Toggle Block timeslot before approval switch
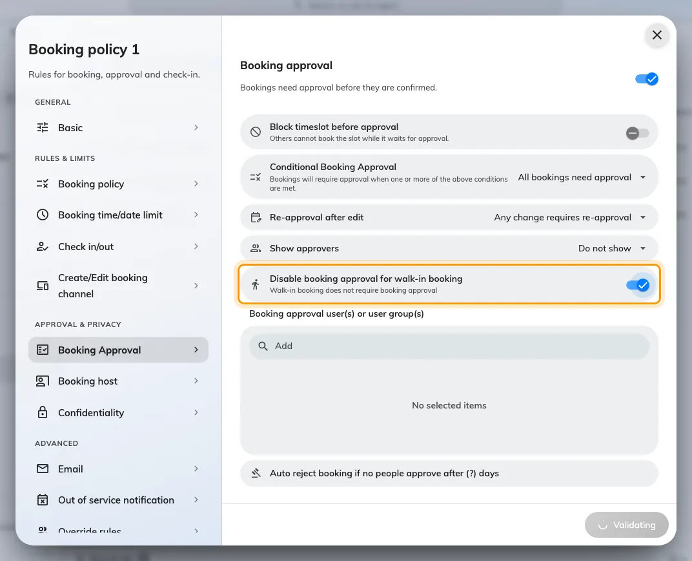Screen dimensions: 692x561 click(x=637, y=133)
